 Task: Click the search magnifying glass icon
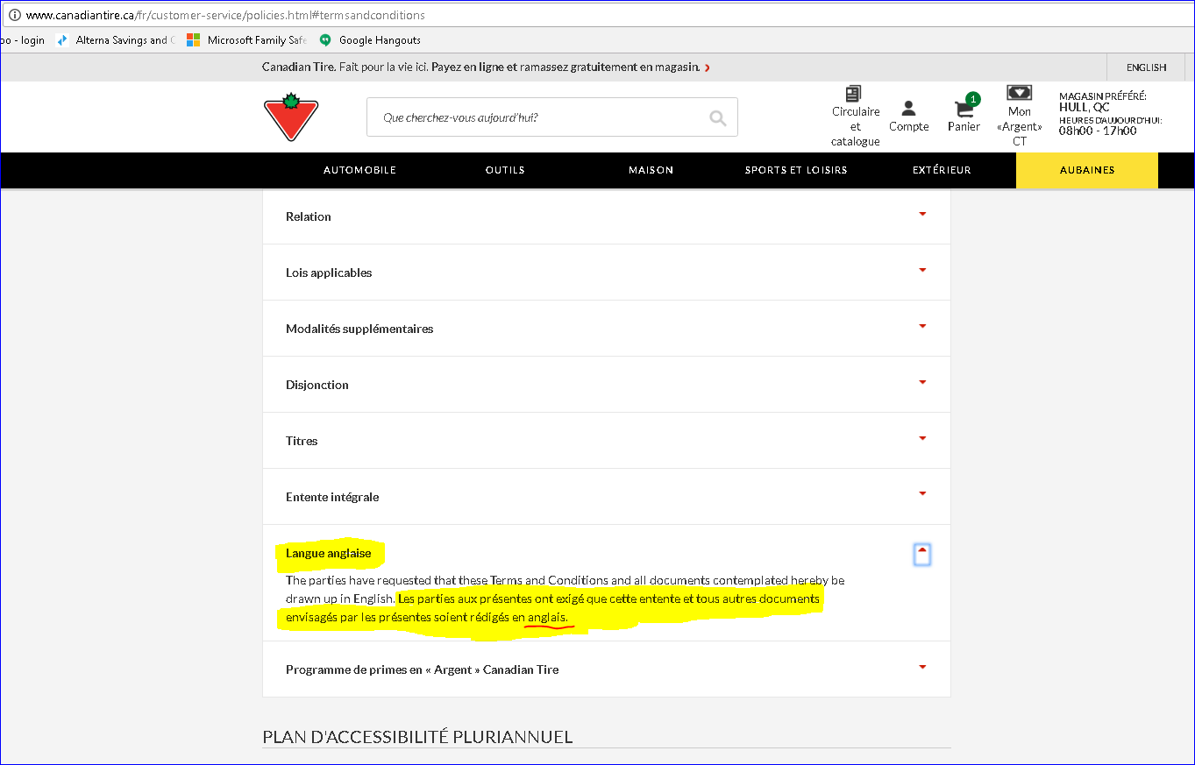click(x=718, y=117)
